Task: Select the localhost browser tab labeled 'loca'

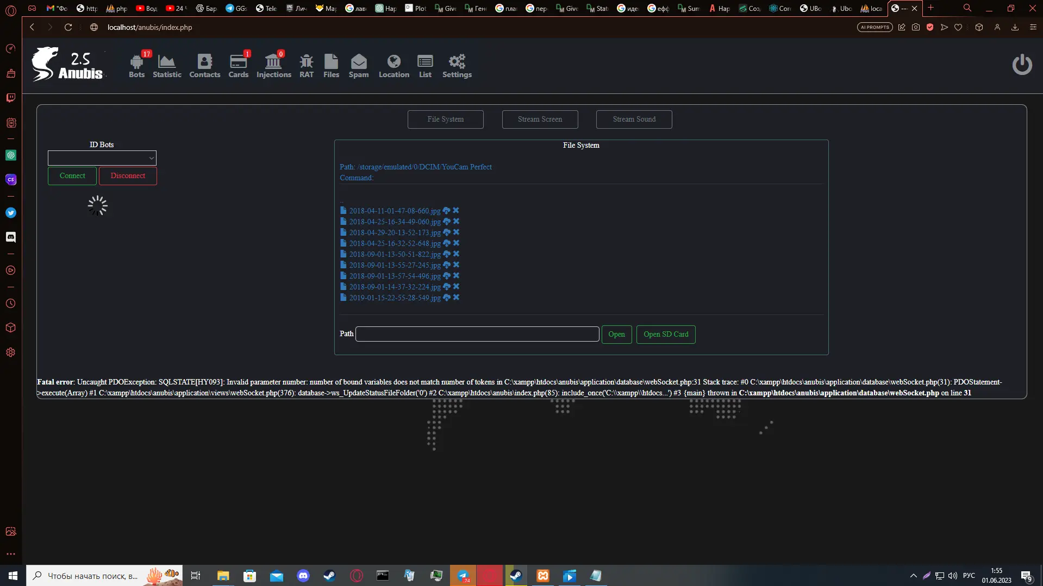Action: (x=871, y=8)
